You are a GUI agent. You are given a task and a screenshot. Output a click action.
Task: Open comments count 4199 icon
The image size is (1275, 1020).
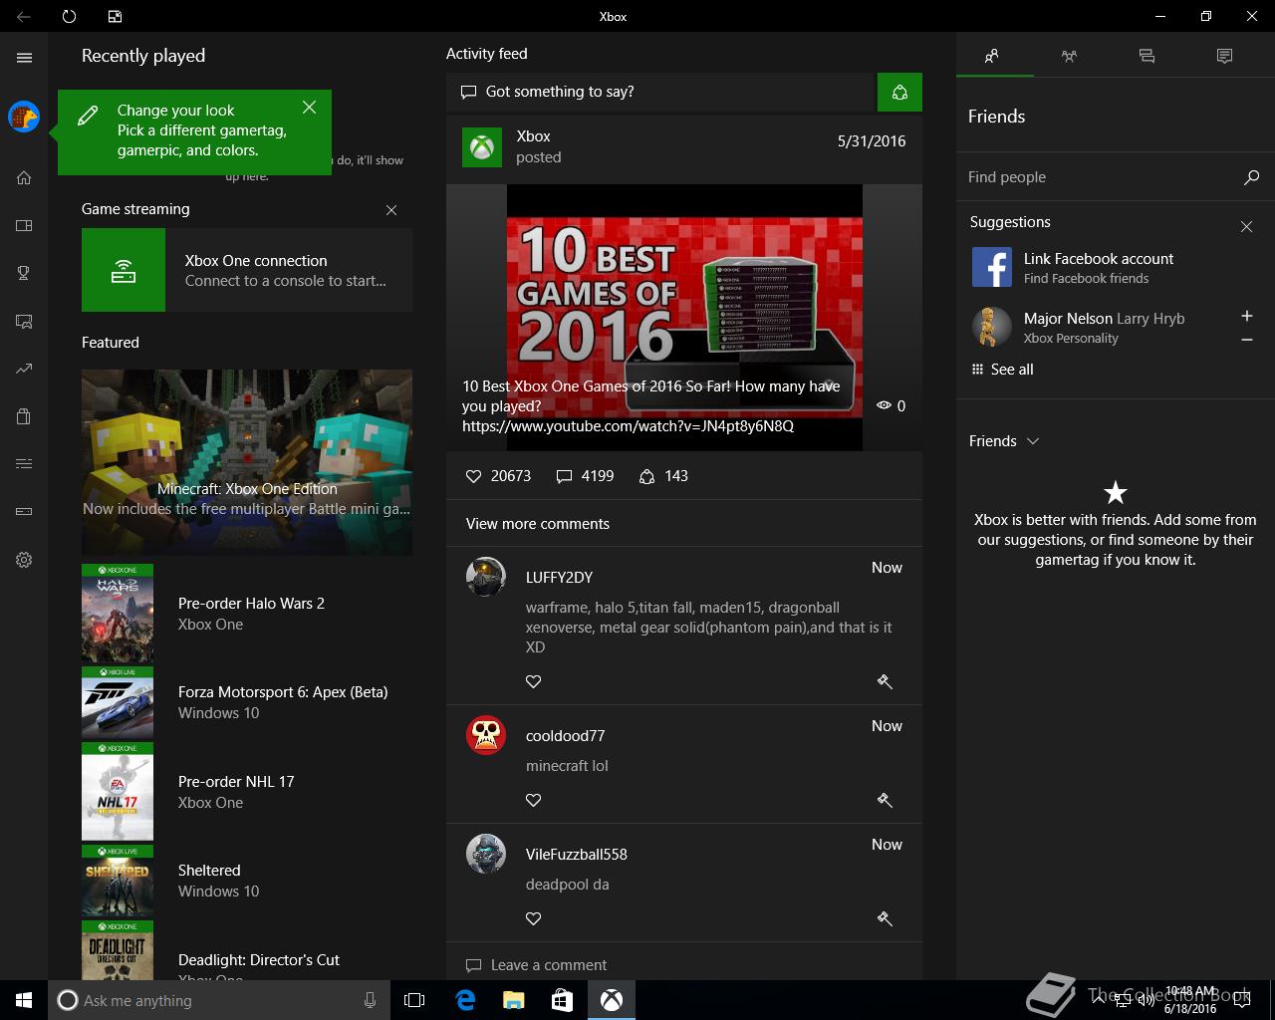click(x=564, y=476)
